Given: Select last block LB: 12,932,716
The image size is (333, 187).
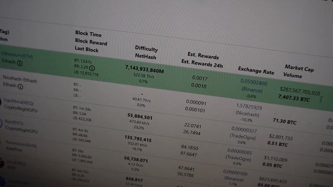Looking at the screenshot, I should coord(86,73).
